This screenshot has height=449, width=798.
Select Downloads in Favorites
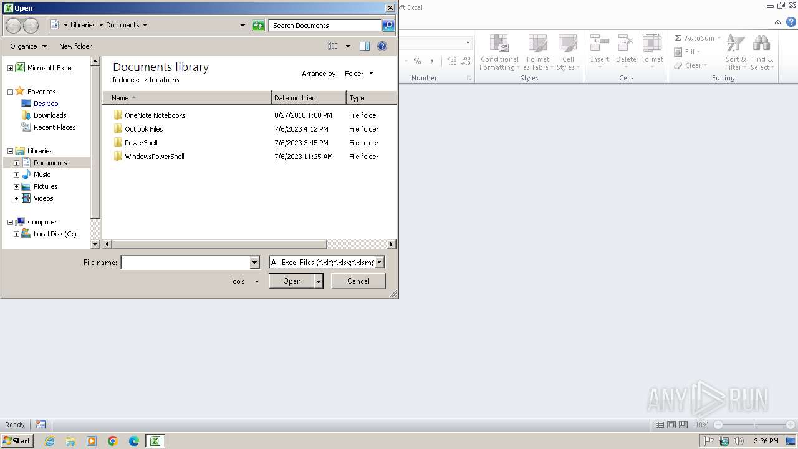(x=50, y=115)
